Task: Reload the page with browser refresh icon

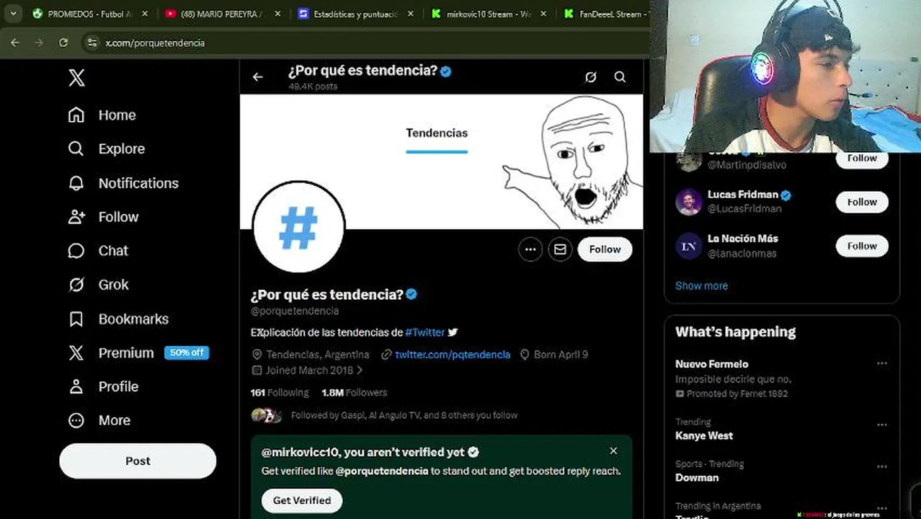Action: coord(63,43)
